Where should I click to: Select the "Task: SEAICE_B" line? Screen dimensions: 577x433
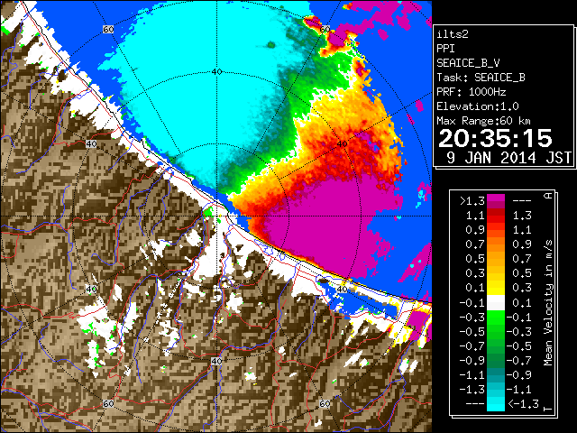coord(481,78)
